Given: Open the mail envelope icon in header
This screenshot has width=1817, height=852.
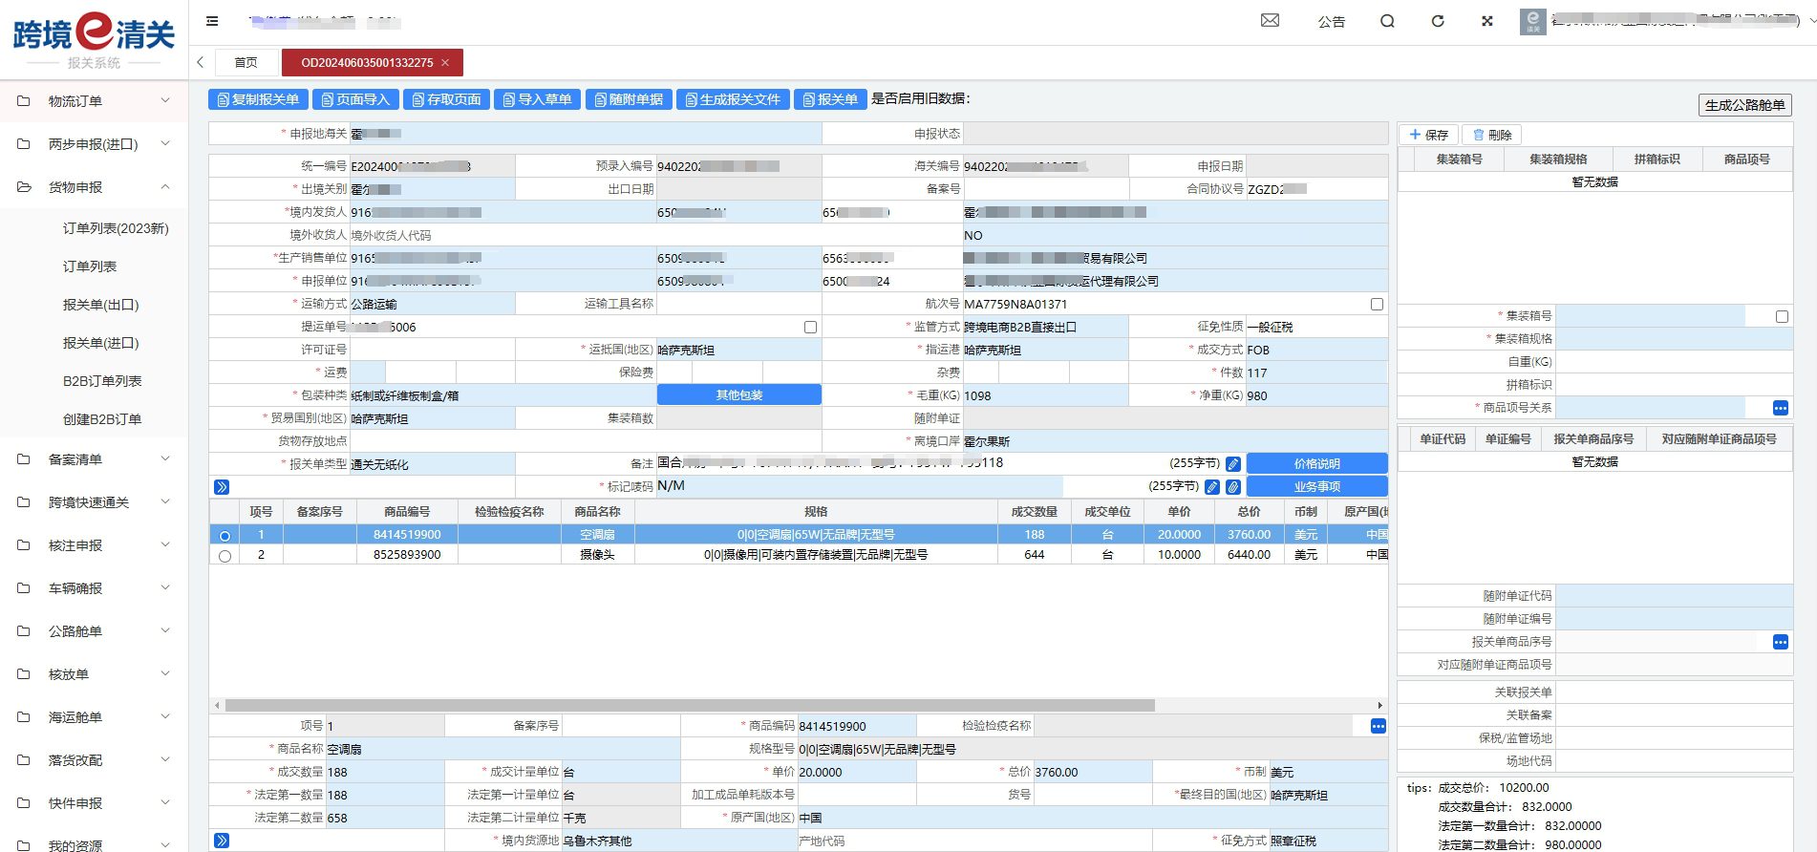Looking at the screenshot, I should point(1270,21).
